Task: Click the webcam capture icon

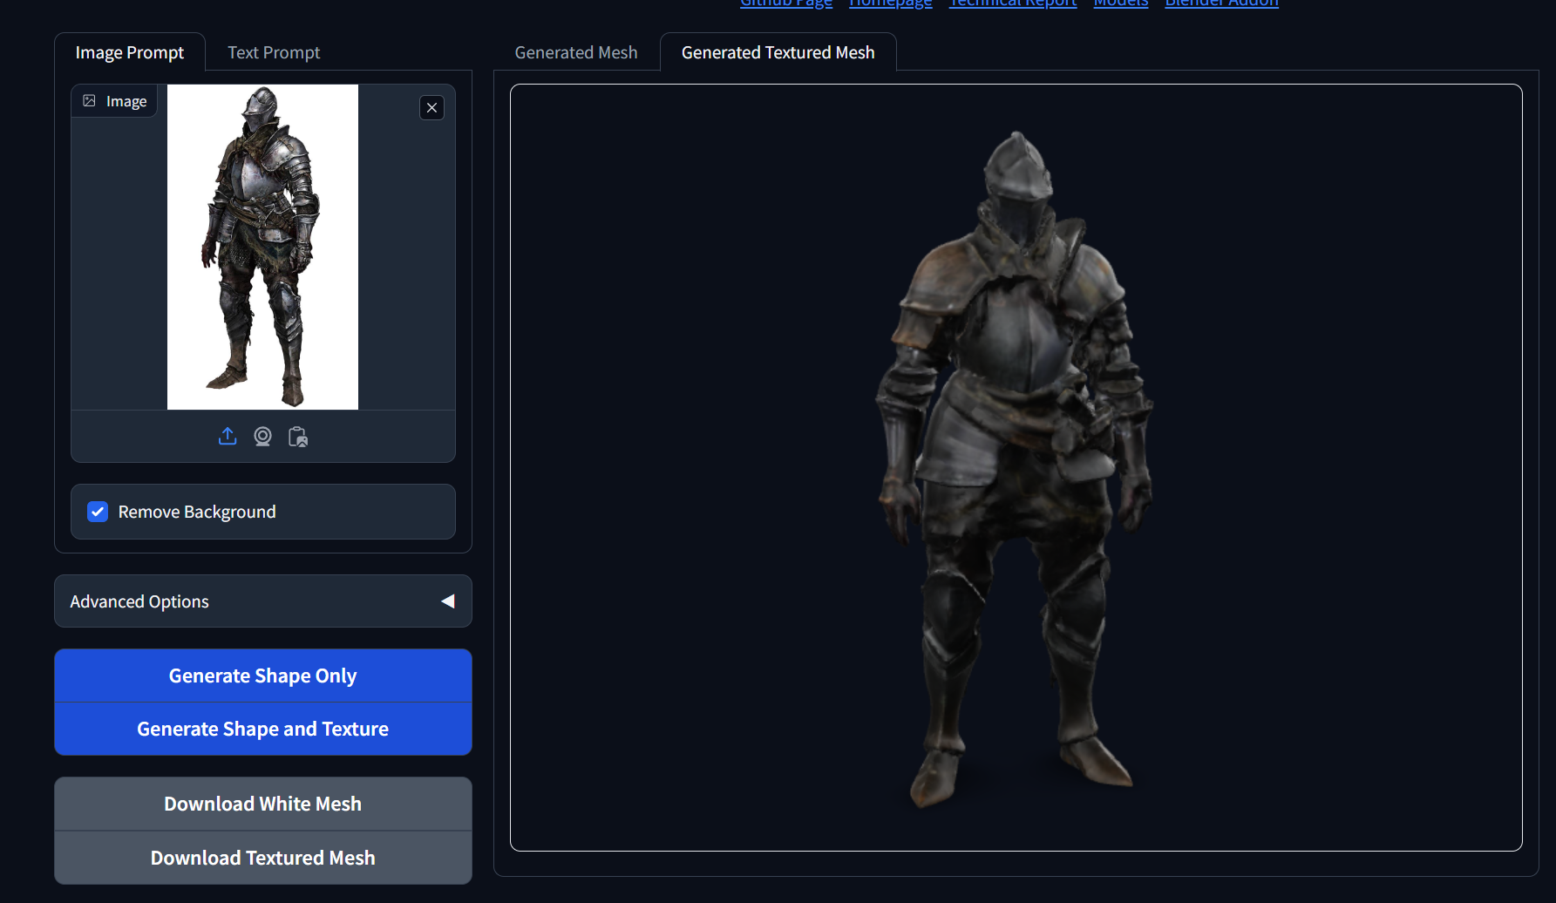Action: [262, 437]
